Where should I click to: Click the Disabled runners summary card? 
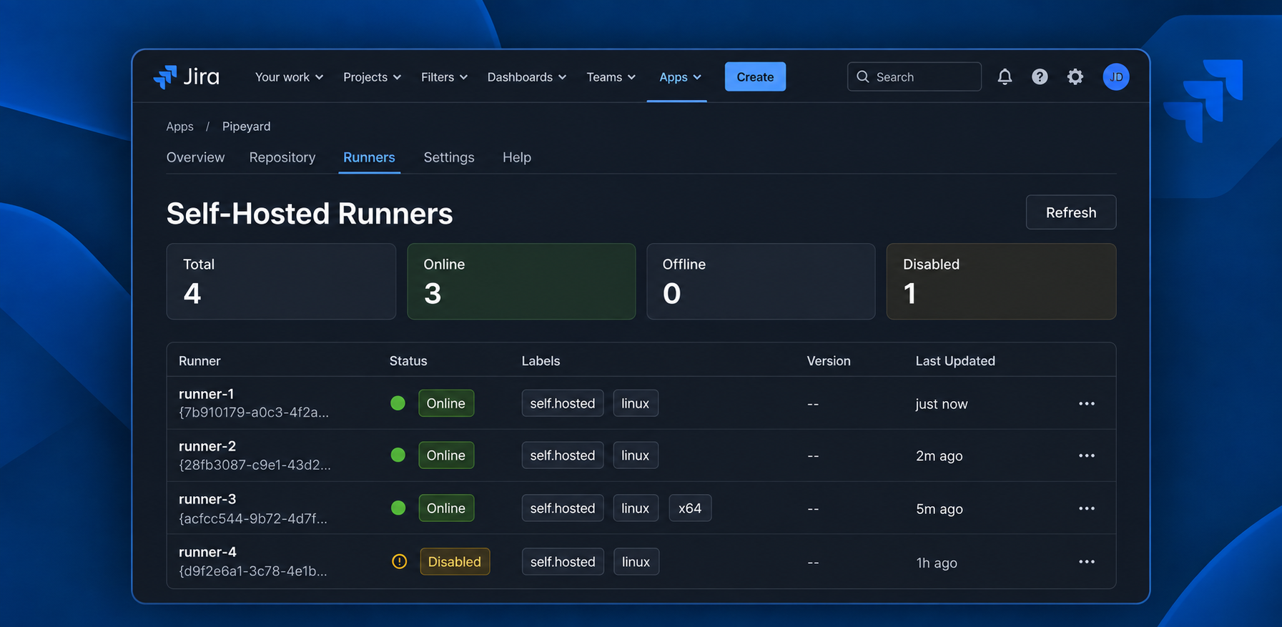pos(1001,282)
